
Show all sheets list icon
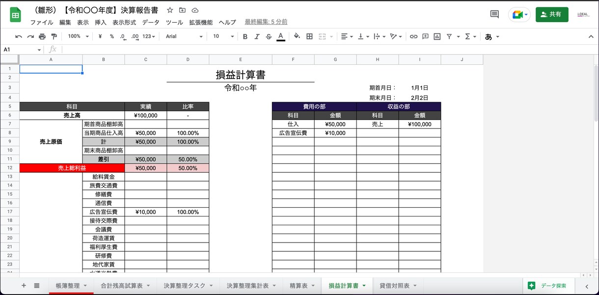coord(37,285)
